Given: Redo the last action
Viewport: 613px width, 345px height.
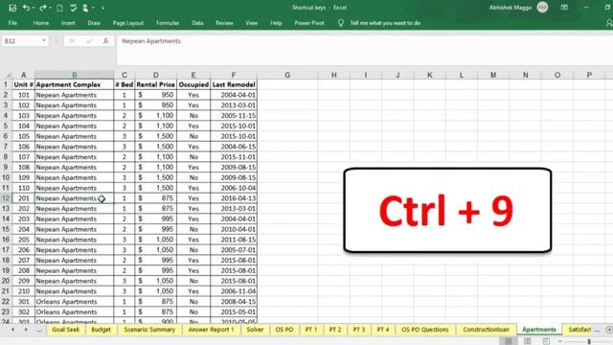Looking at the screenshot, I should point(42,8).
